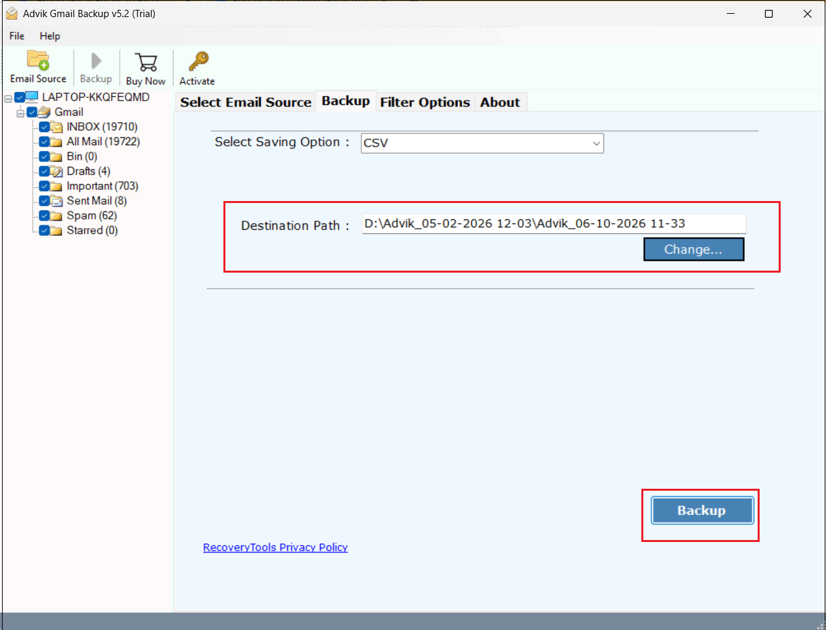The height and width of the screenshot is (630, 826).
Task: Click the Backup play icon in toolbar
Action: (x=96, y=61)
